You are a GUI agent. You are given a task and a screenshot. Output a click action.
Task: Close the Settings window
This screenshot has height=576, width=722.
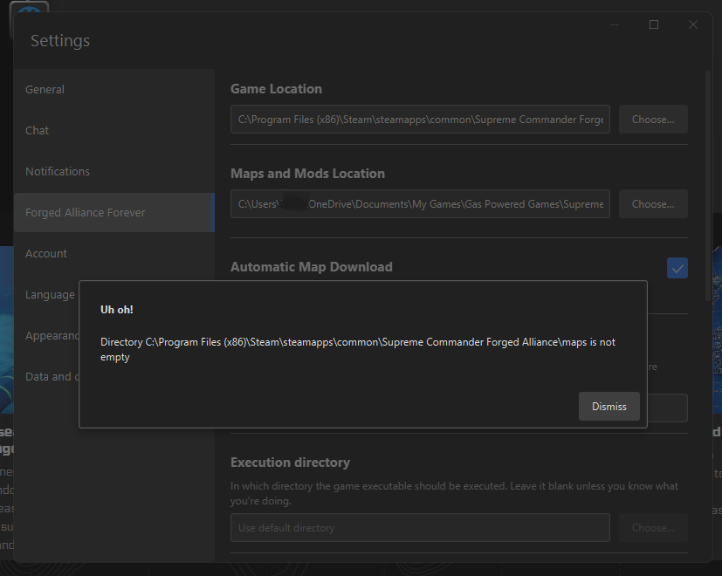(x=693, y=24)
